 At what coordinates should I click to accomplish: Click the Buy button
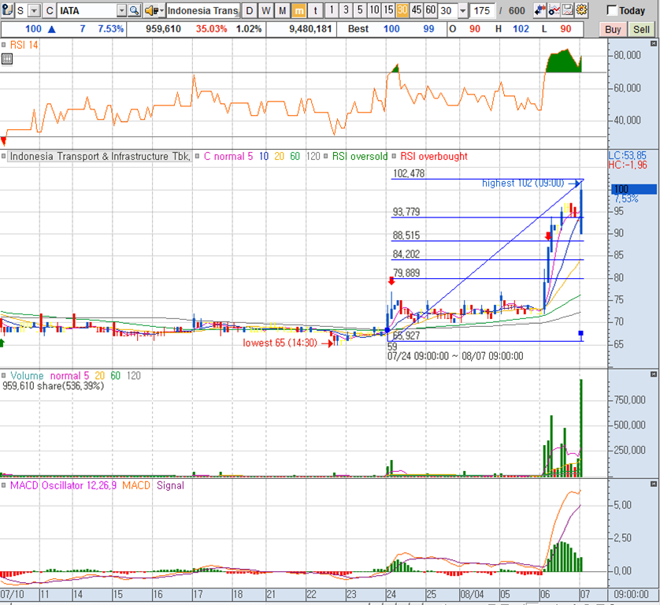(613, 29)
